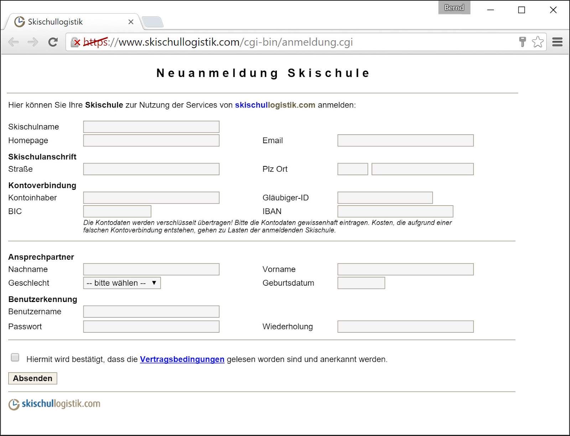The width and height of the screenshot is (570, 436).
Task: Click the Plz postal code field
Action: point(353,169)
